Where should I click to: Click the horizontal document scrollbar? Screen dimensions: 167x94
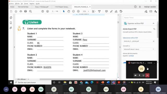click(x=72, y=79)
